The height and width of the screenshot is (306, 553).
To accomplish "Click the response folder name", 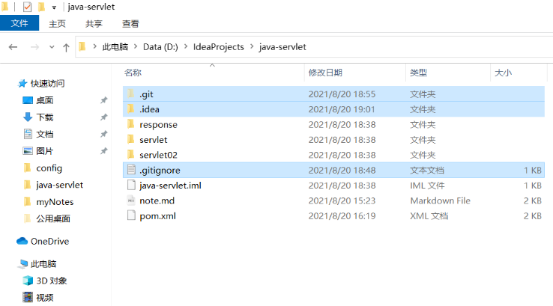I will point(158,125).
